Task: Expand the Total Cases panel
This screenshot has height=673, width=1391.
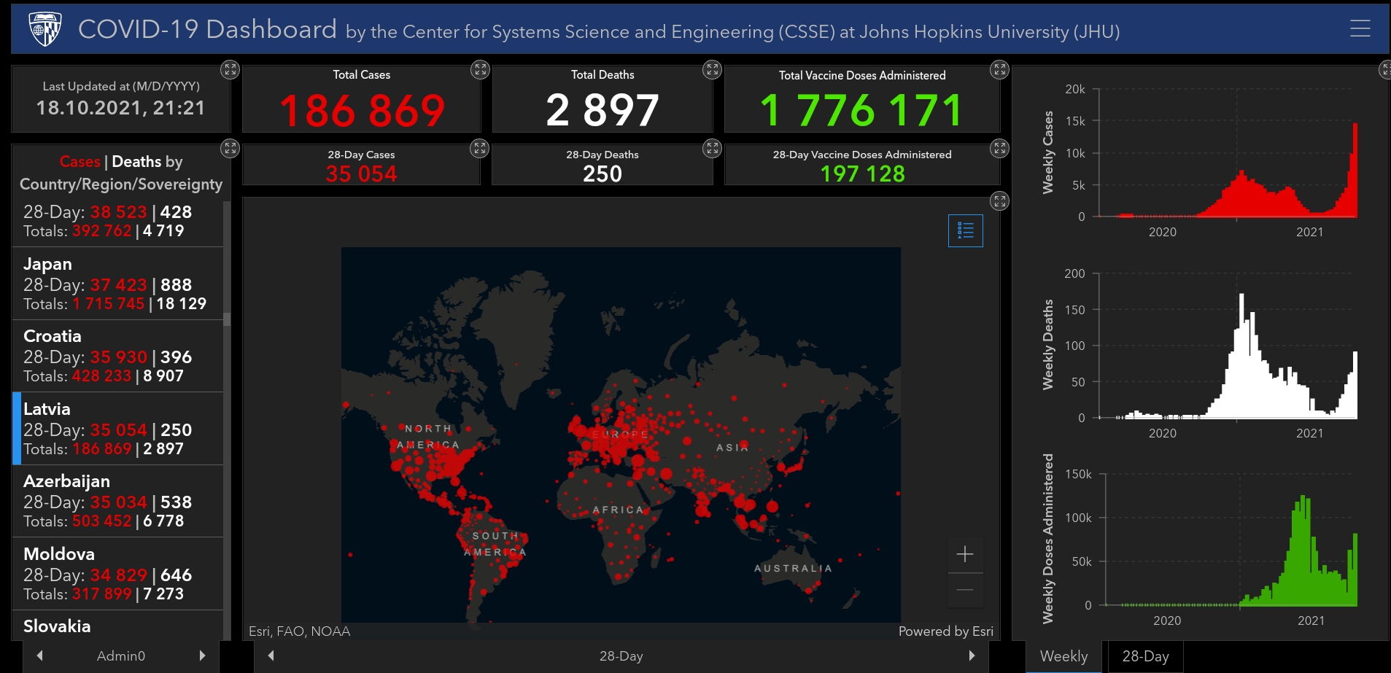Action: click(x=480, y=70)
